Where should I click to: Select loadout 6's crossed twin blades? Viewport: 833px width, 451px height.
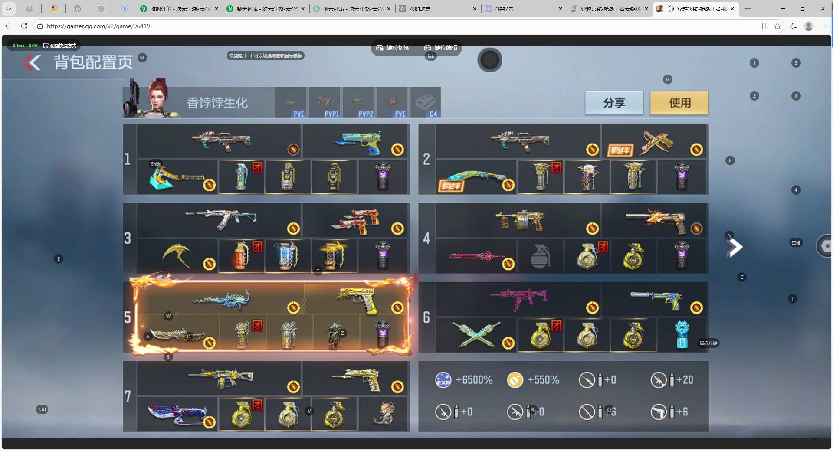pos(476,335)
